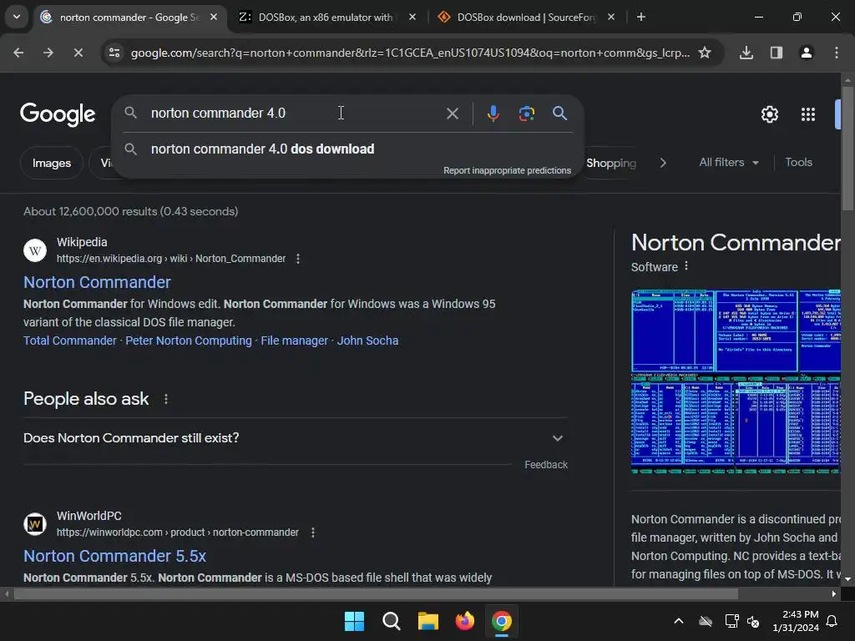Viewport: 855px width, 641px height.
Task: Open more options beside Software label
Action: coord(686,266)
